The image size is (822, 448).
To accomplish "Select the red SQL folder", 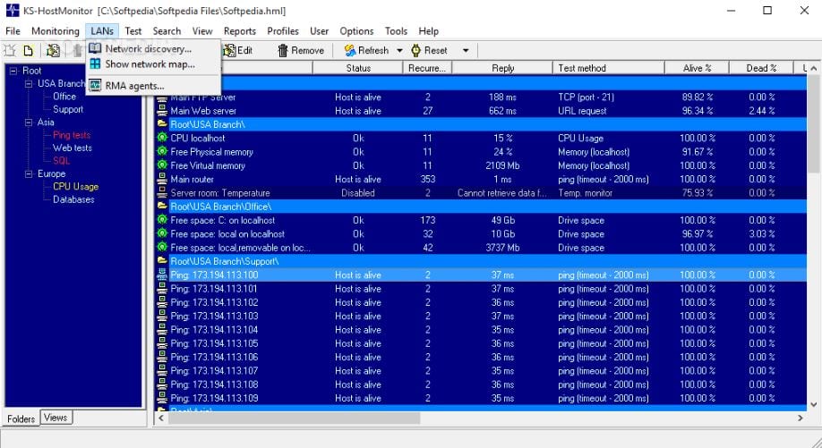I will 61,161.
